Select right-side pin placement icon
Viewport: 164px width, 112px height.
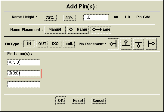[x=151, y=44]
